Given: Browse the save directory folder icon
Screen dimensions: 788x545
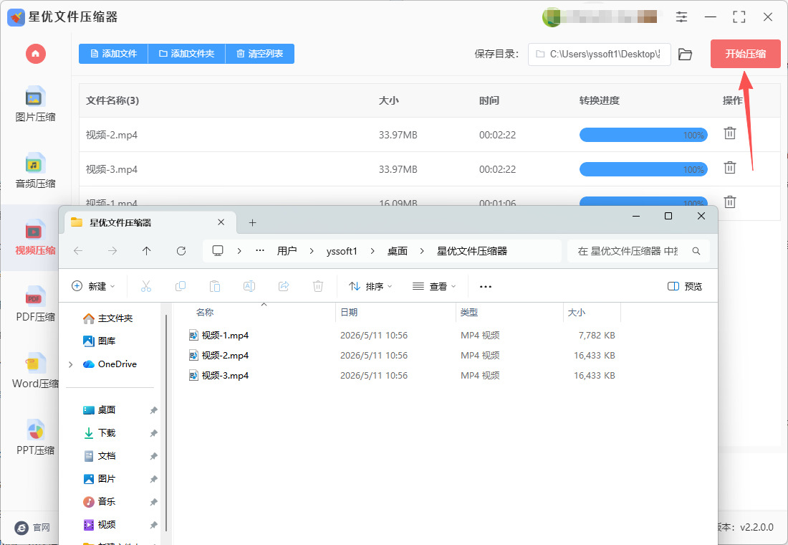Looking at the screenshot, I should [685, 54].
